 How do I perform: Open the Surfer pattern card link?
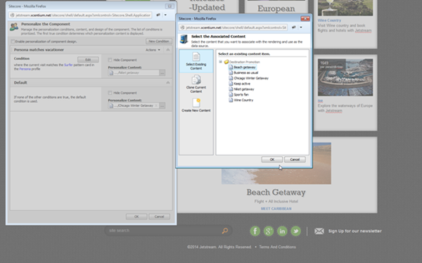(x=68, y=65)
